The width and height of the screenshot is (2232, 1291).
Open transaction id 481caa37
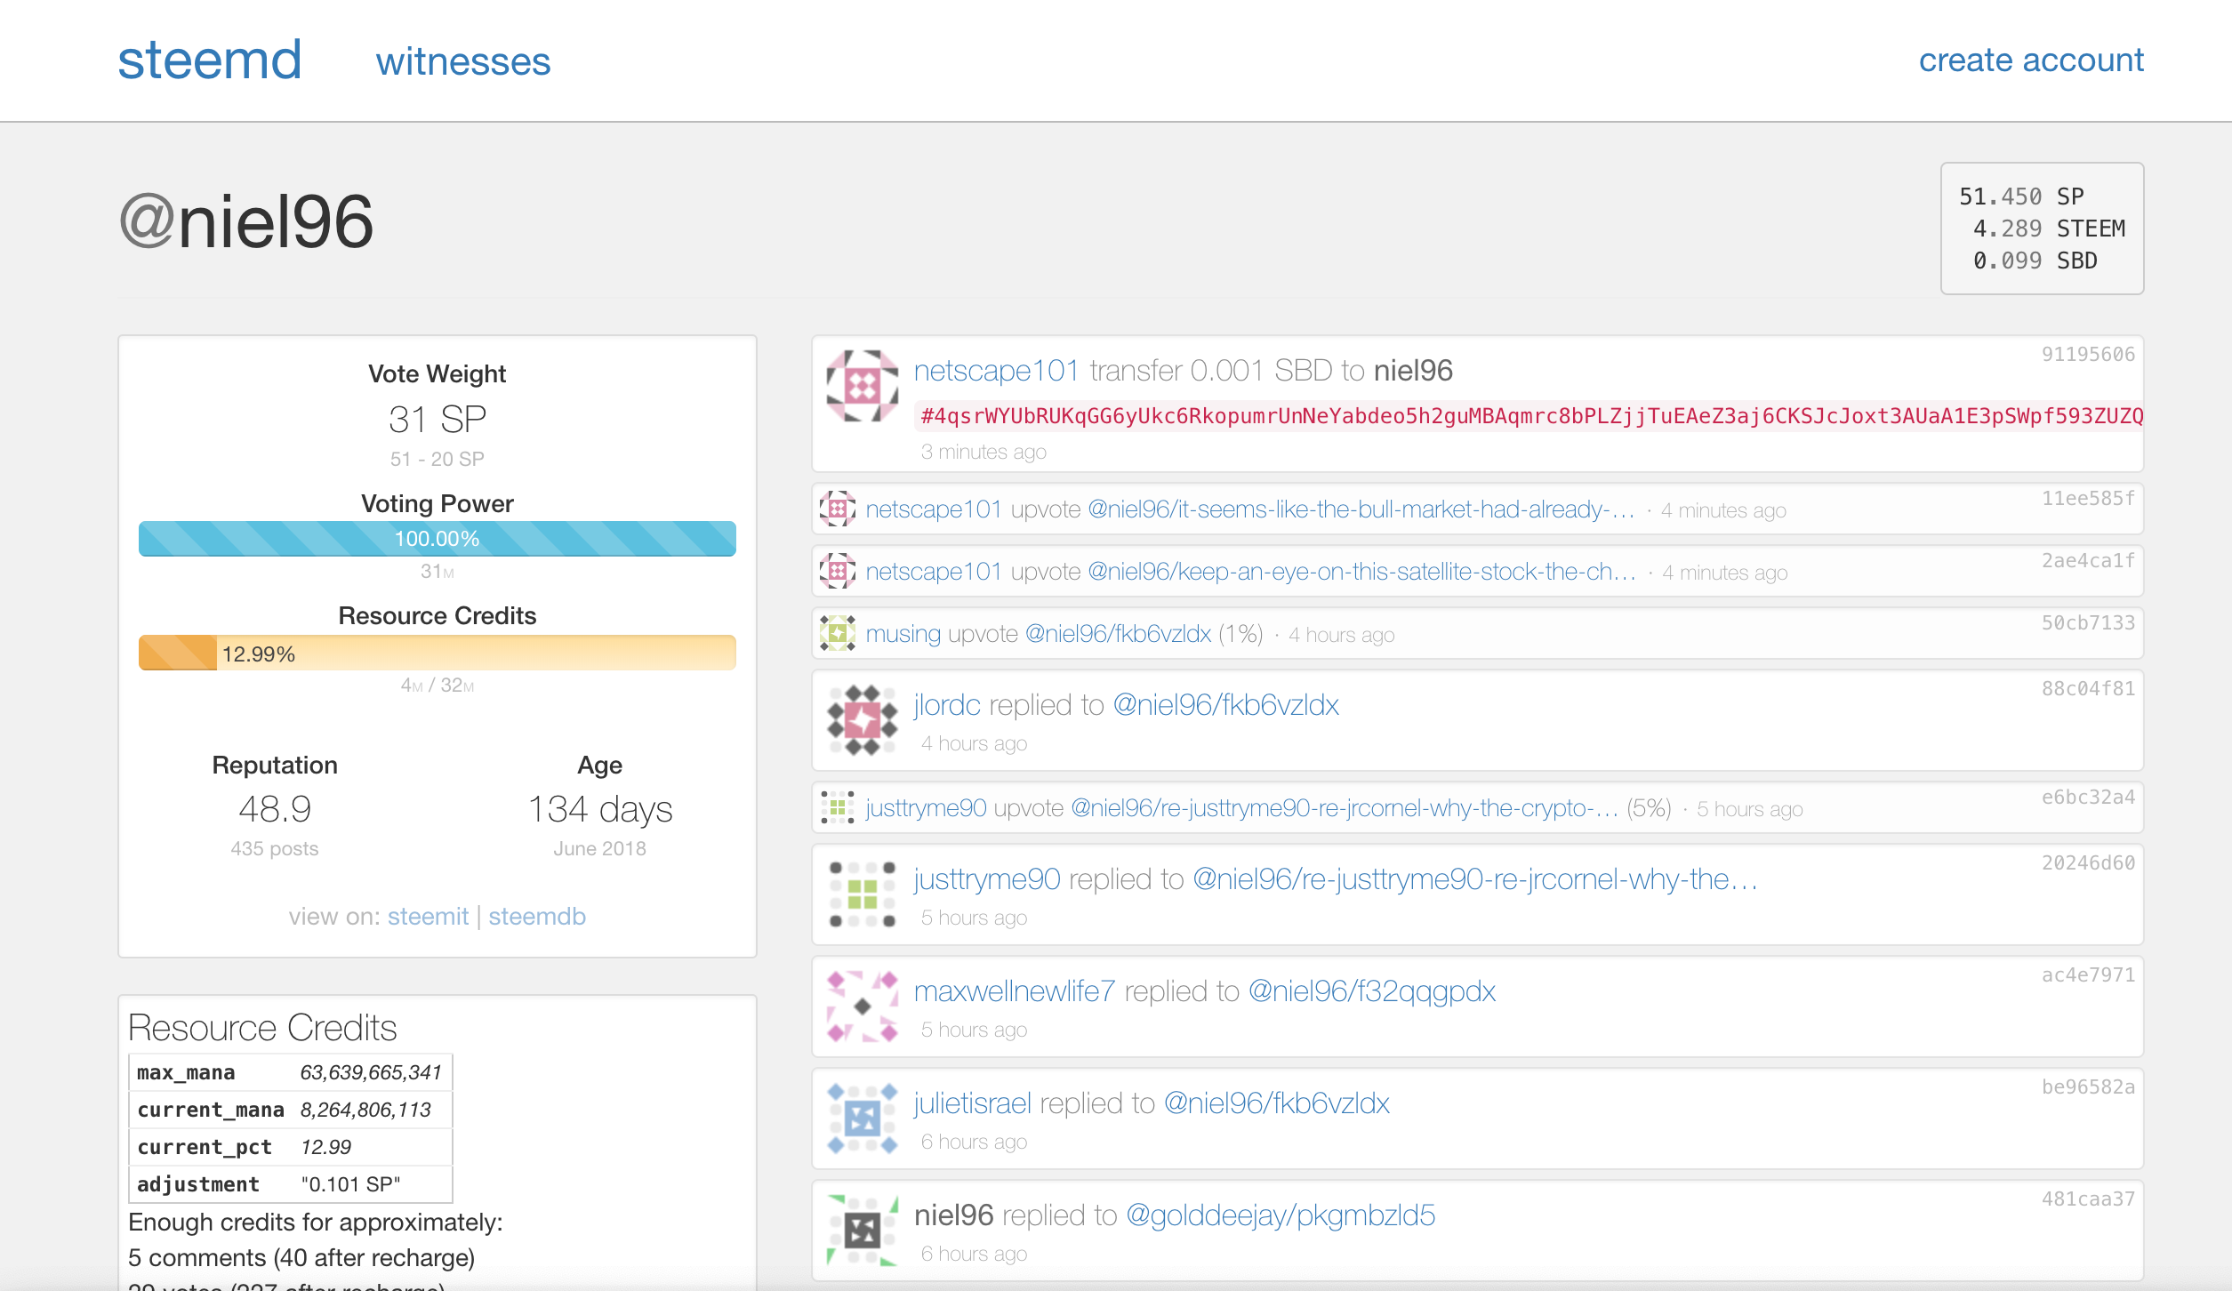[2088, 1199]
